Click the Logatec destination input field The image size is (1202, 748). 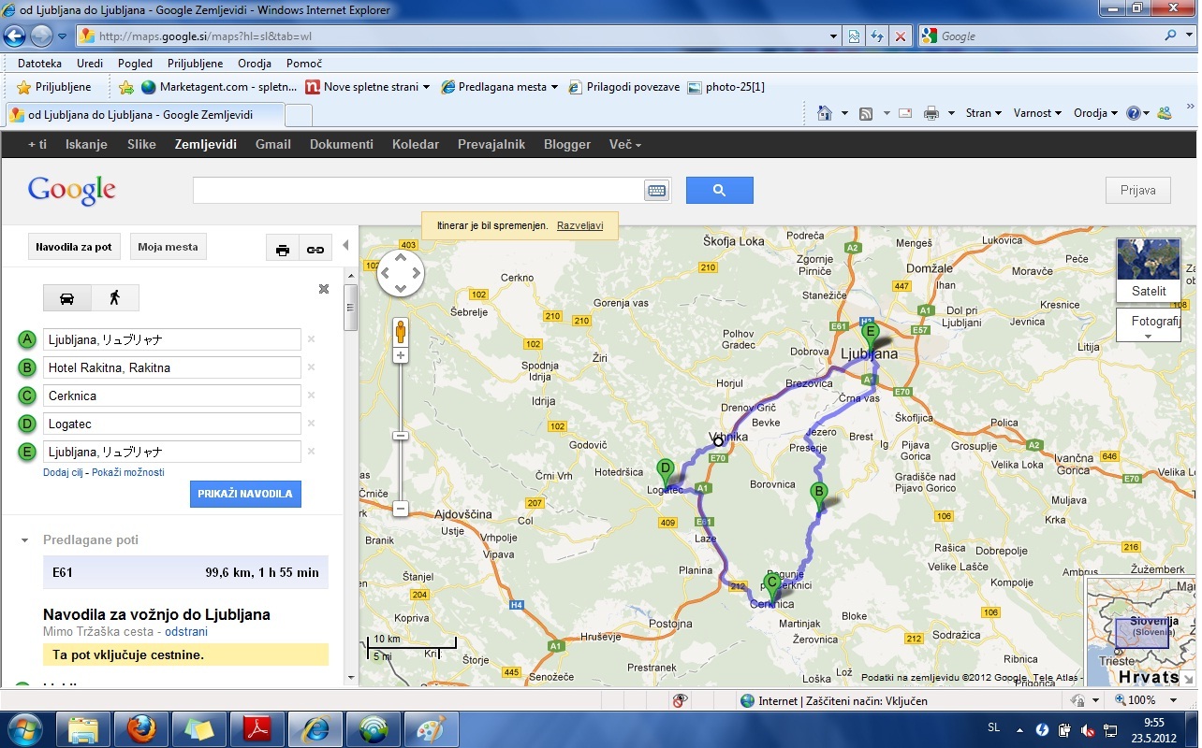pyautogui.click(x=172, y=424)
